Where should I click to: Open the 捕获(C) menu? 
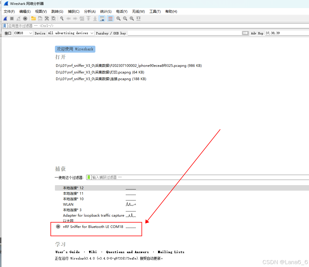coord(74,12)
